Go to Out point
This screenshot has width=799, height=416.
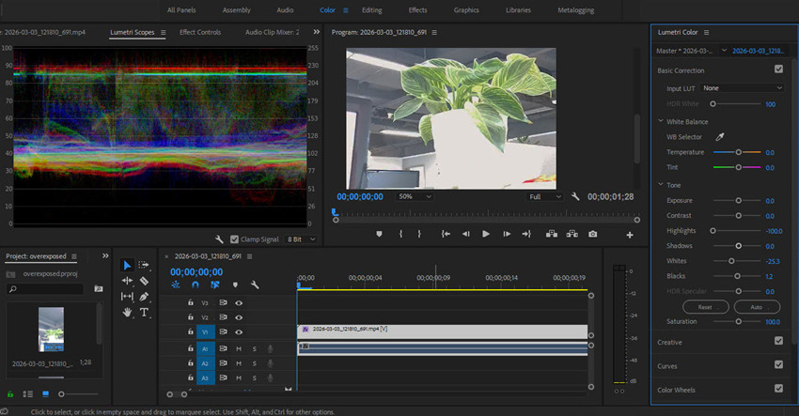tap(526, 234)
